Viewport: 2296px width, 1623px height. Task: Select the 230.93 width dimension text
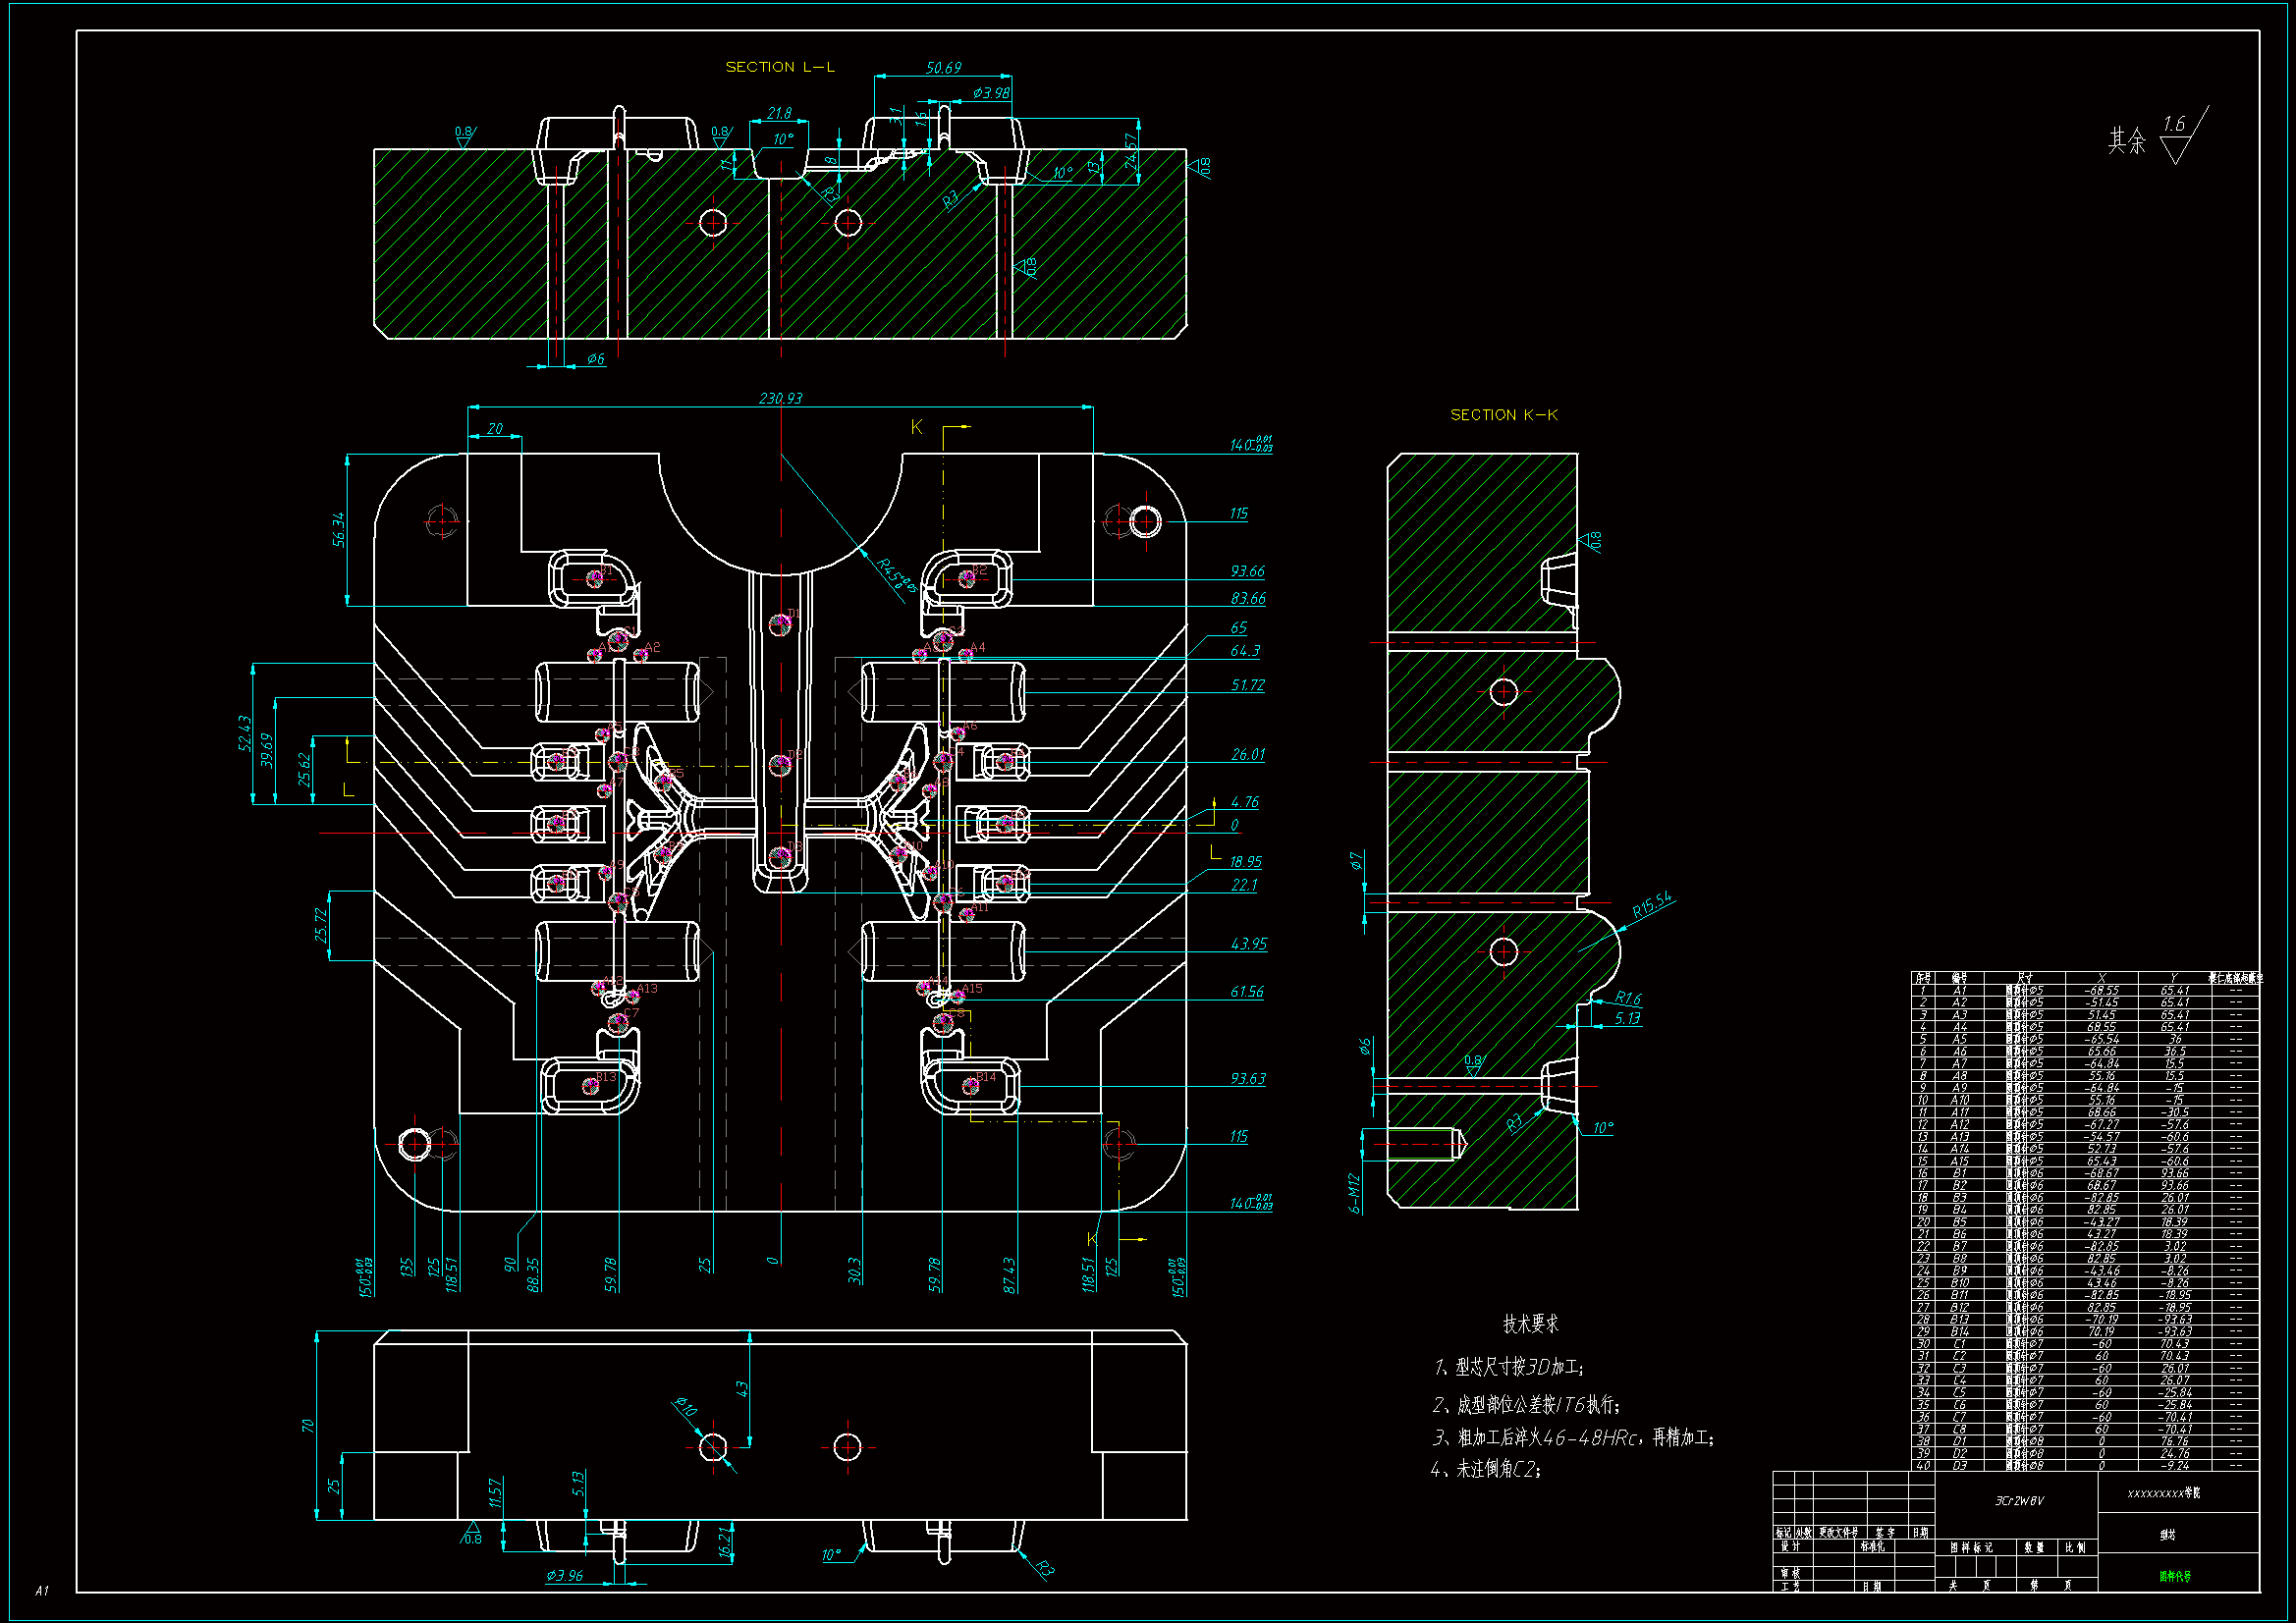click(x=780, y=398)
